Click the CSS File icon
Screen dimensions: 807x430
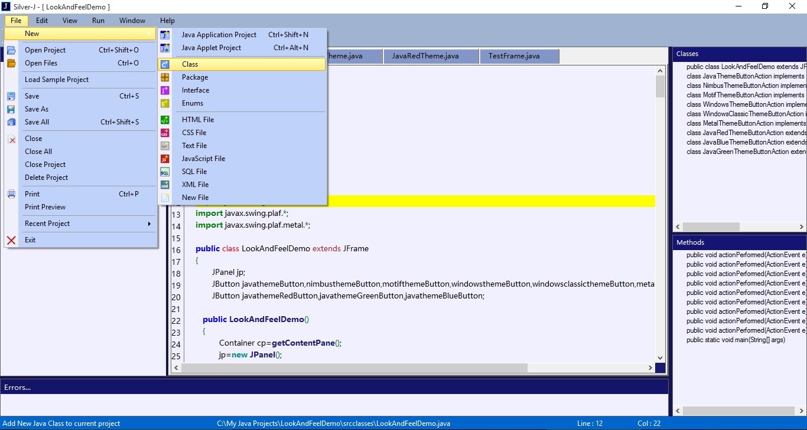(165, 133)
